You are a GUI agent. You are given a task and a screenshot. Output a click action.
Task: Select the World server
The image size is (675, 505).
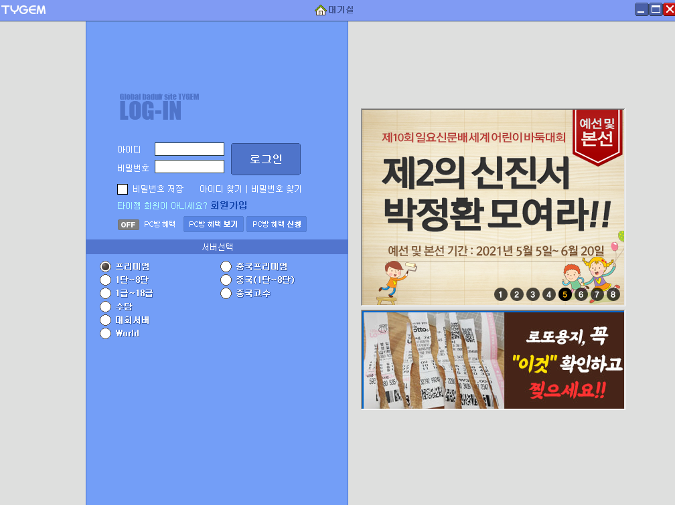click(x=106, y=333)
